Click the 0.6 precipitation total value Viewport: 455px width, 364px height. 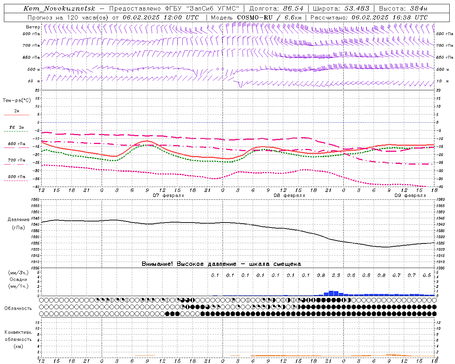[351, 275]
